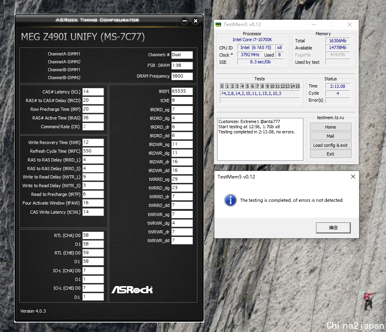This screenshot has height=332, width=386.
Task: Click the CAS# Latency (tCL) field
Action: (x=93, y=92)
